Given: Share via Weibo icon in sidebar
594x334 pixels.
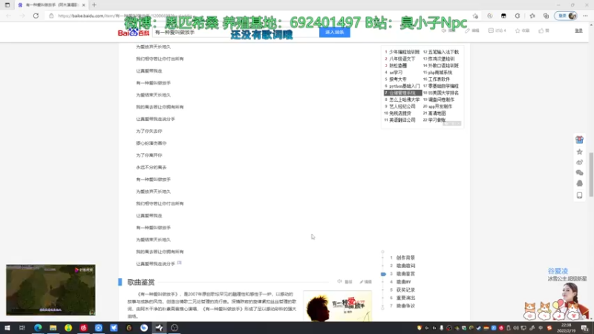Looking at the screenshot, I should tap(579, 162).
